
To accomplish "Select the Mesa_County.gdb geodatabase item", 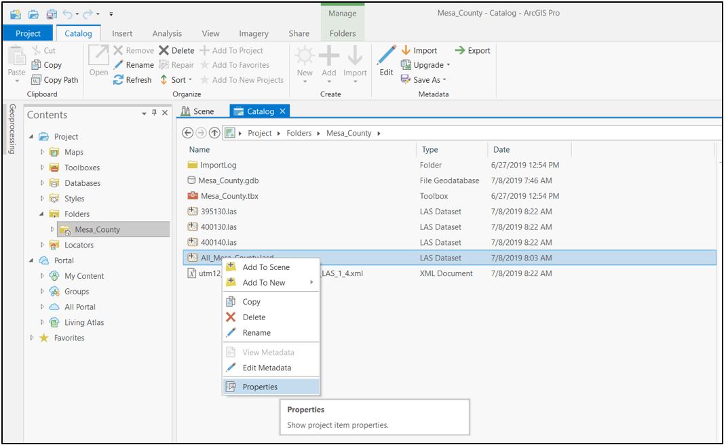I will tap(228, 180).
